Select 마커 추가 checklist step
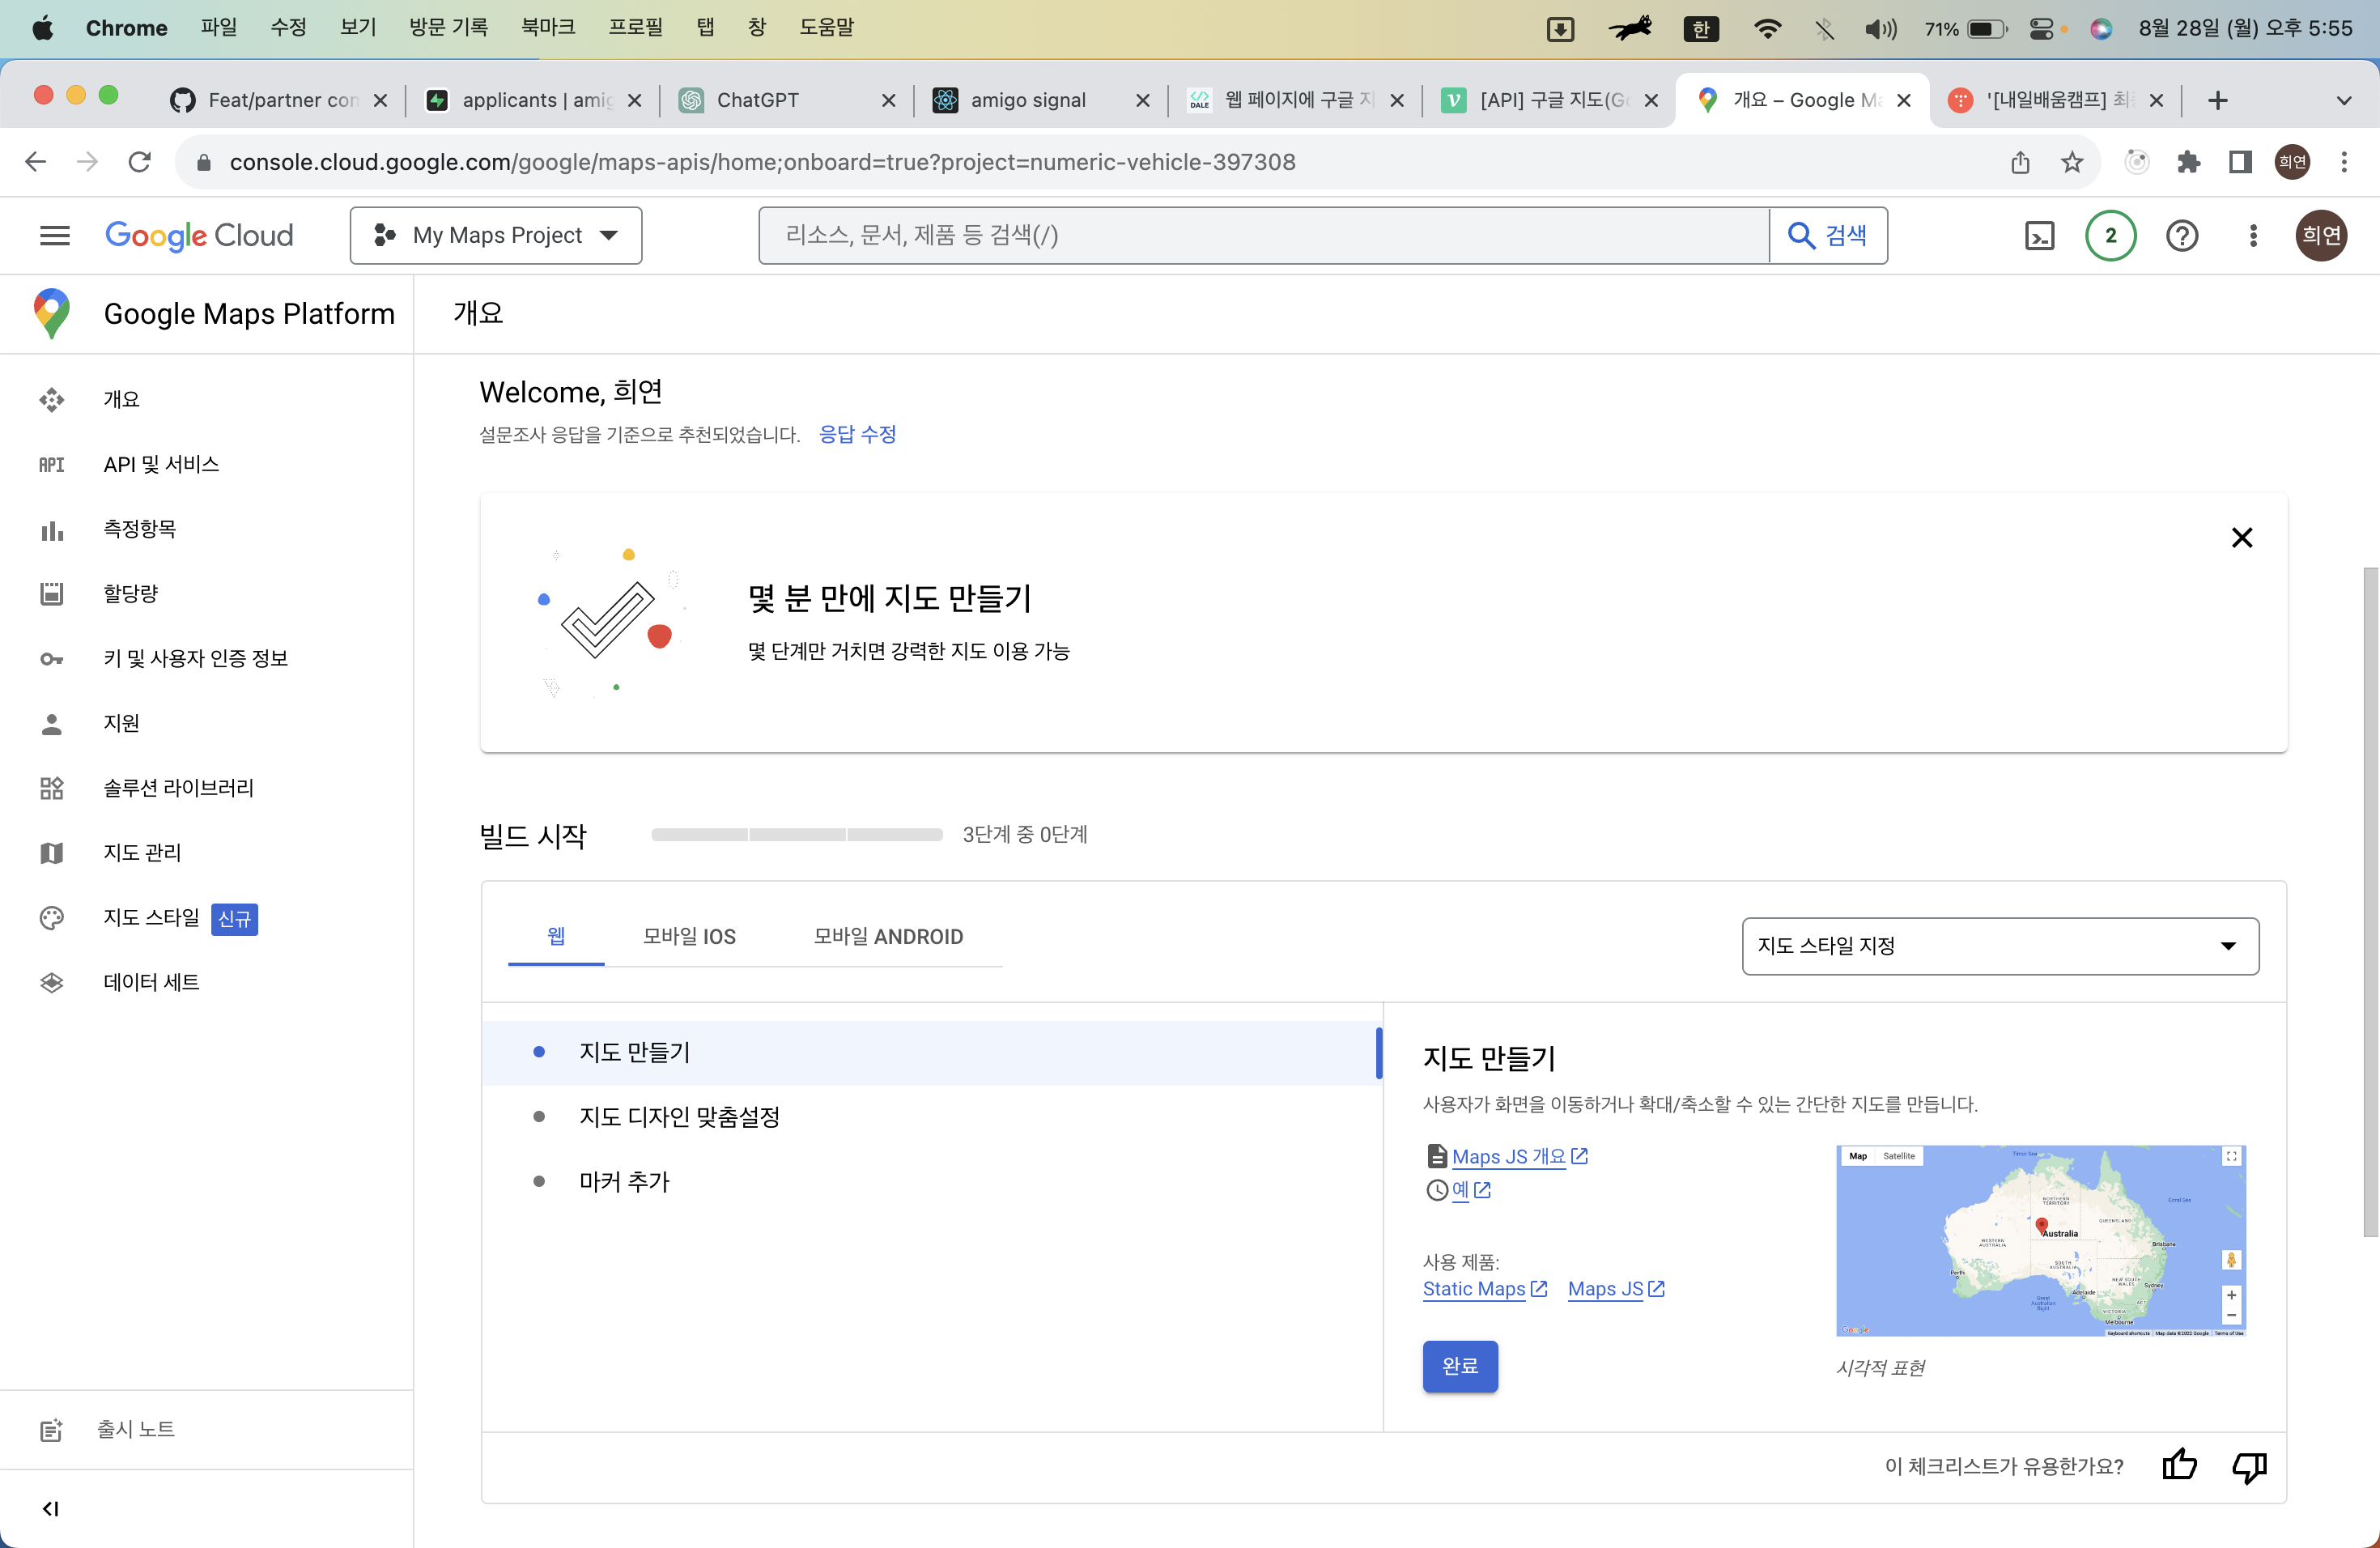Viewport: 2380px width, 1548px height. pyautogui.click(x=930, y=1182)
